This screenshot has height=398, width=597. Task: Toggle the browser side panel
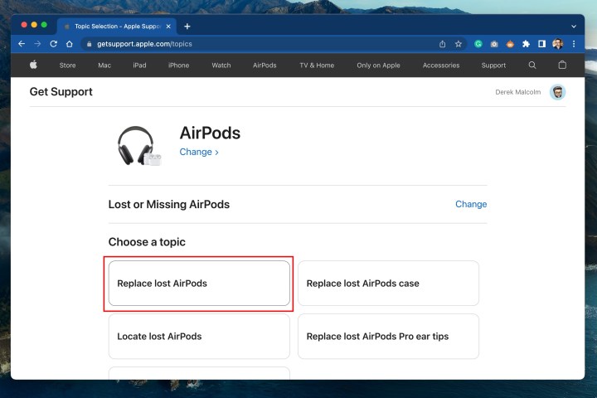pyautogui.click(x=541, y=44)
